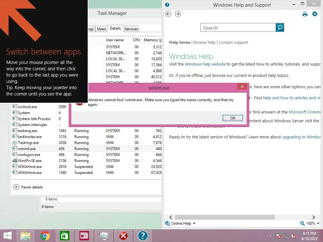Switch to Help and Support taskbar icon
Image resolution: width=323 pixels, height=242 pixels.
click(x=143, y=236)
